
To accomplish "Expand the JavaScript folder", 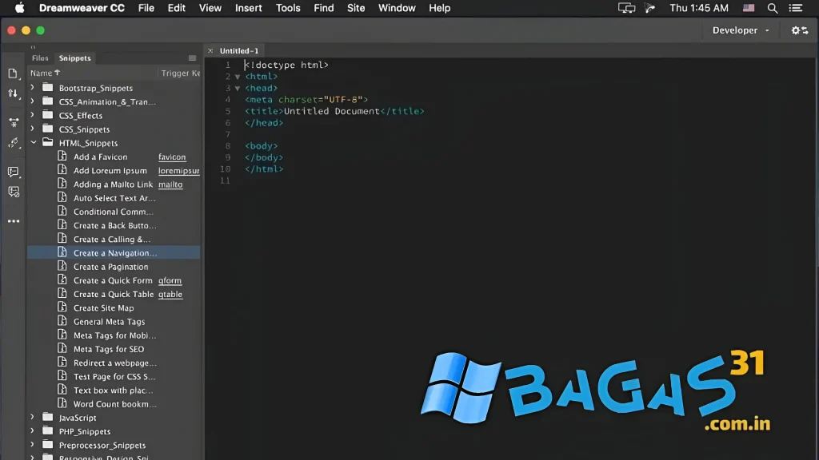I will point(32,417).
